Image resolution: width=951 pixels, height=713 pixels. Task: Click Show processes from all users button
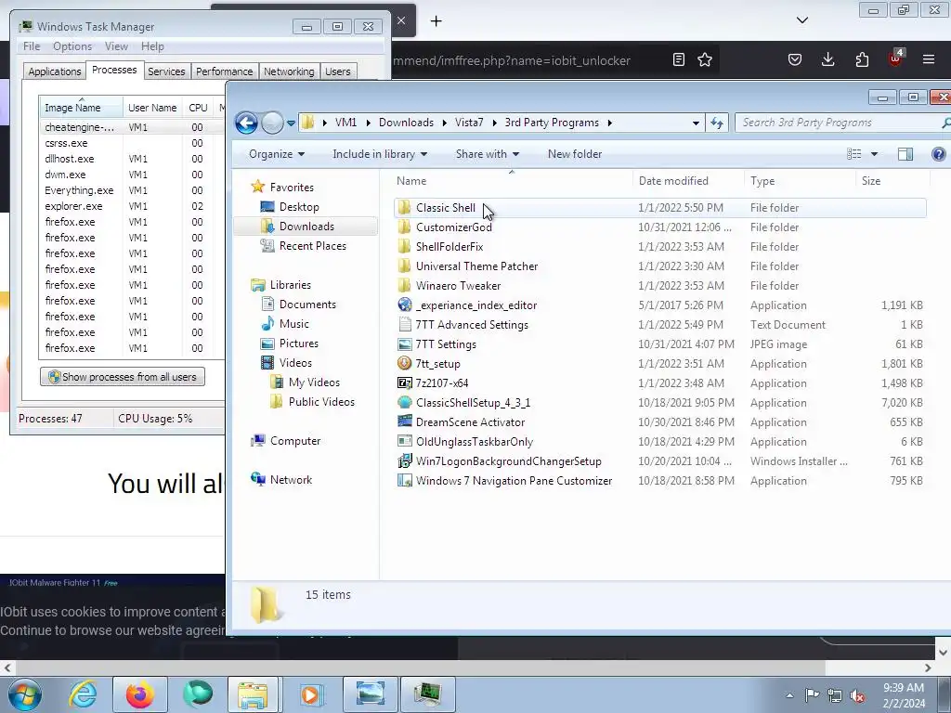(x=123, y=377)
